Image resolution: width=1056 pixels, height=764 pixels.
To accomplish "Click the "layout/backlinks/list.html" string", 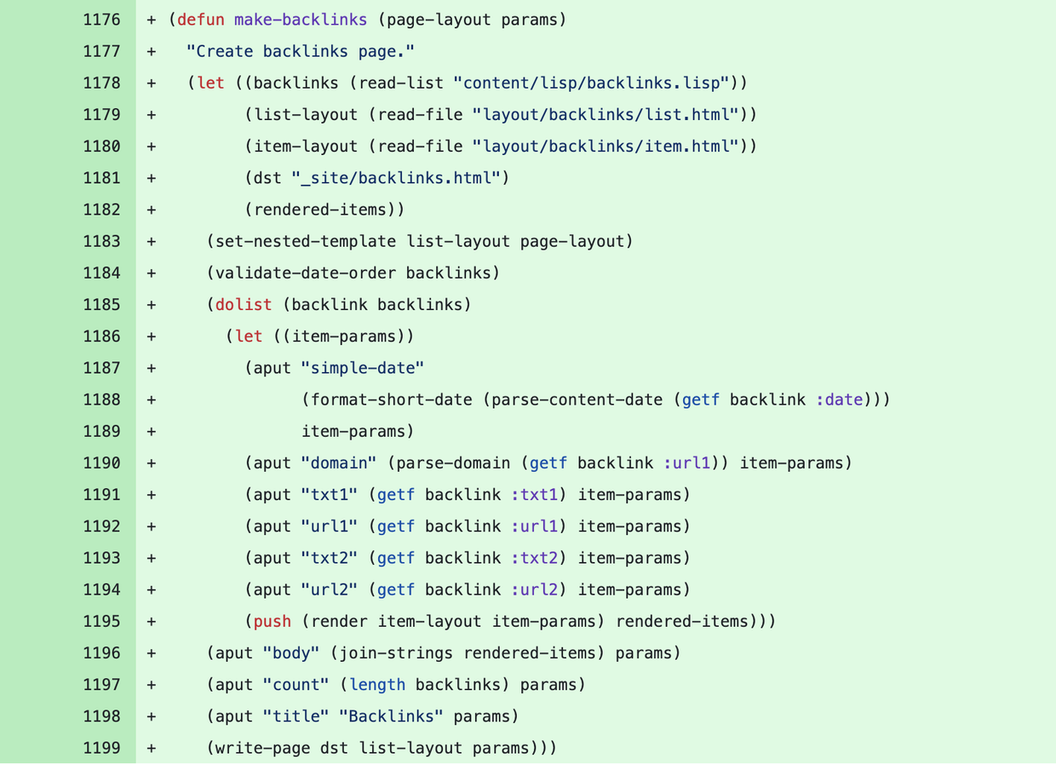I will coord(605,114).
